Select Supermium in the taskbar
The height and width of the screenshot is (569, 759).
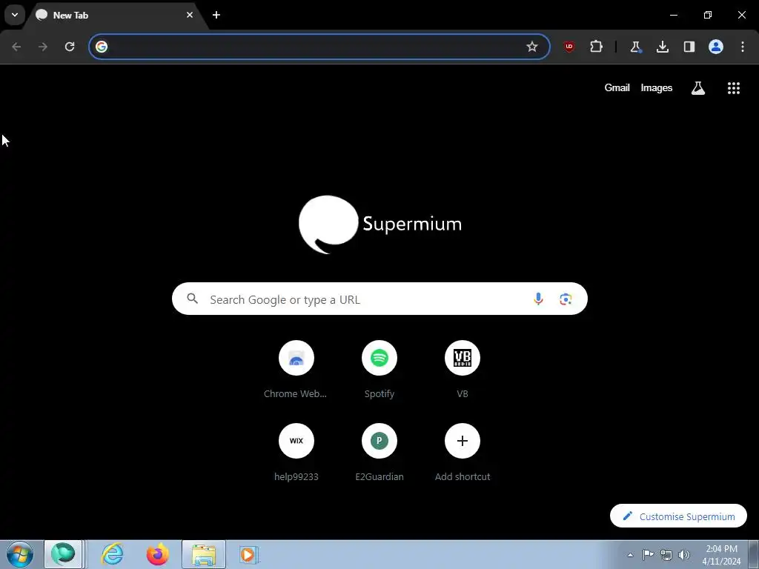[64, 554]
